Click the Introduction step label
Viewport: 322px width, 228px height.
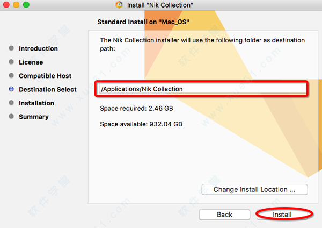click(x=39, y=48)
